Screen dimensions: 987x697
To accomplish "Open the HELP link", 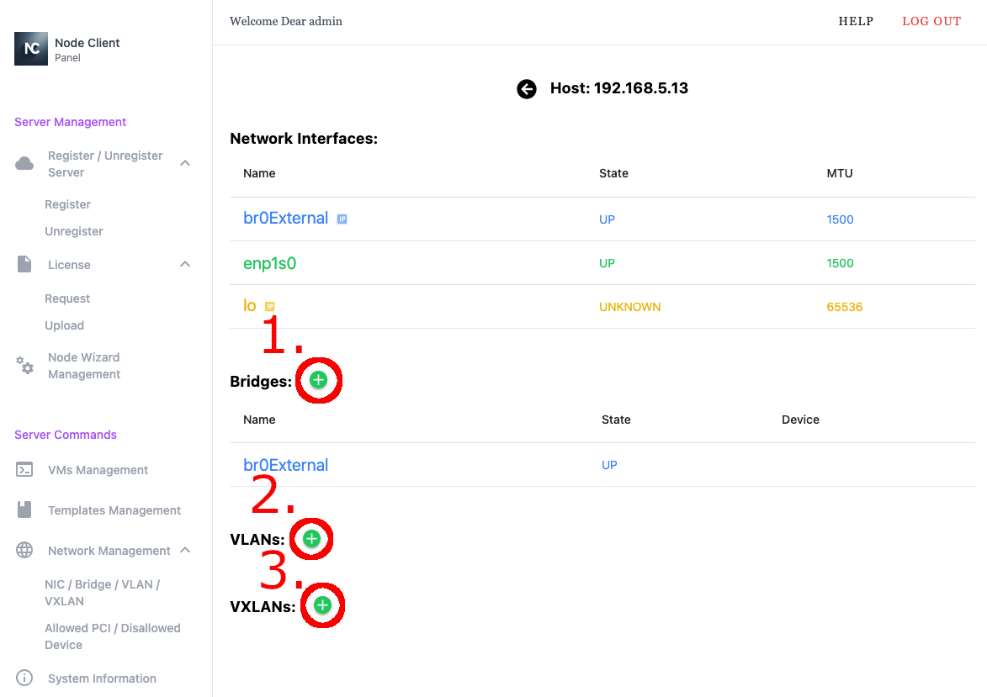I will pyautogui.click(x=856, y=22).
